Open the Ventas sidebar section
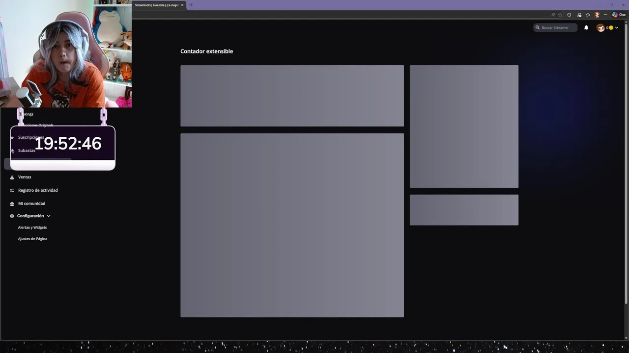Image resolution: width=629 pixels, height=353 pixels. tap(24, 177)
